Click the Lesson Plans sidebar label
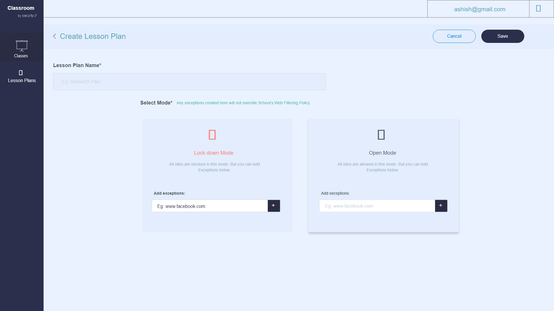Viewport: 554px width, 311px height. (x=22, y=81)
